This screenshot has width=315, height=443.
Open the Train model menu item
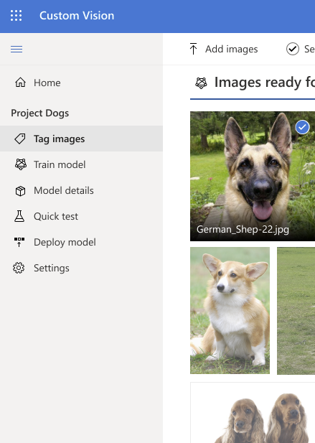[x=81, y=164]
